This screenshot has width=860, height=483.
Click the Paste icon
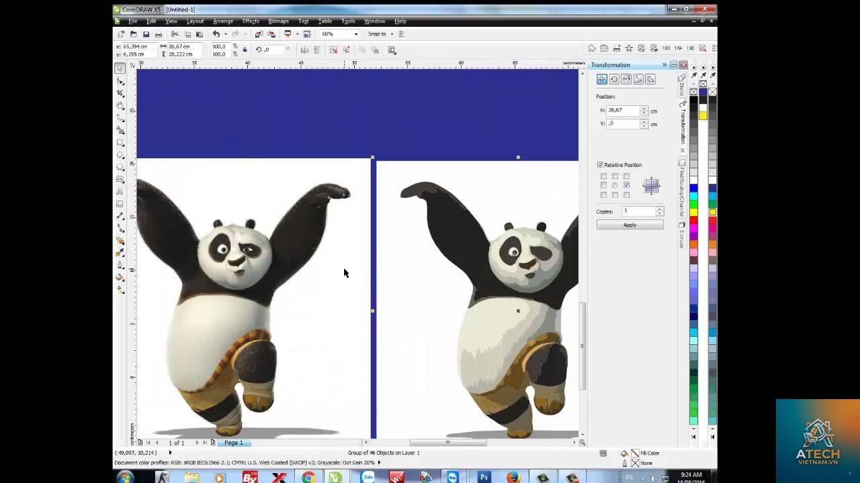(200, 34)
